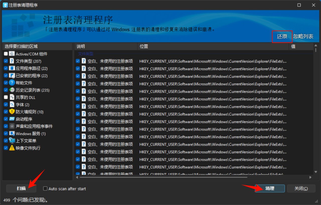321x205 pixels.
Task: Click the Activex/COM 组件 category icon
Action: 12,54
